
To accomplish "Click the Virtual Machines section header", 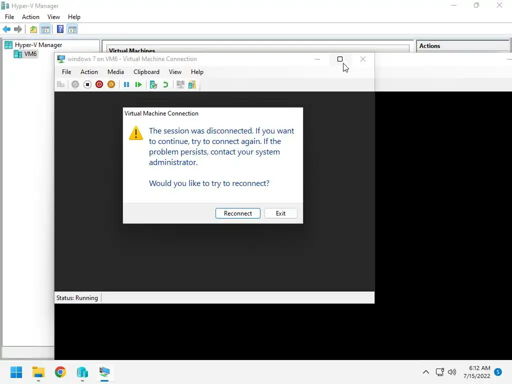I will click(x=132, y=50).
